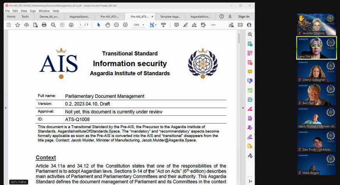340x185 pixels.
Task: Send file by email envelope icon
Action: pos(240,25)
